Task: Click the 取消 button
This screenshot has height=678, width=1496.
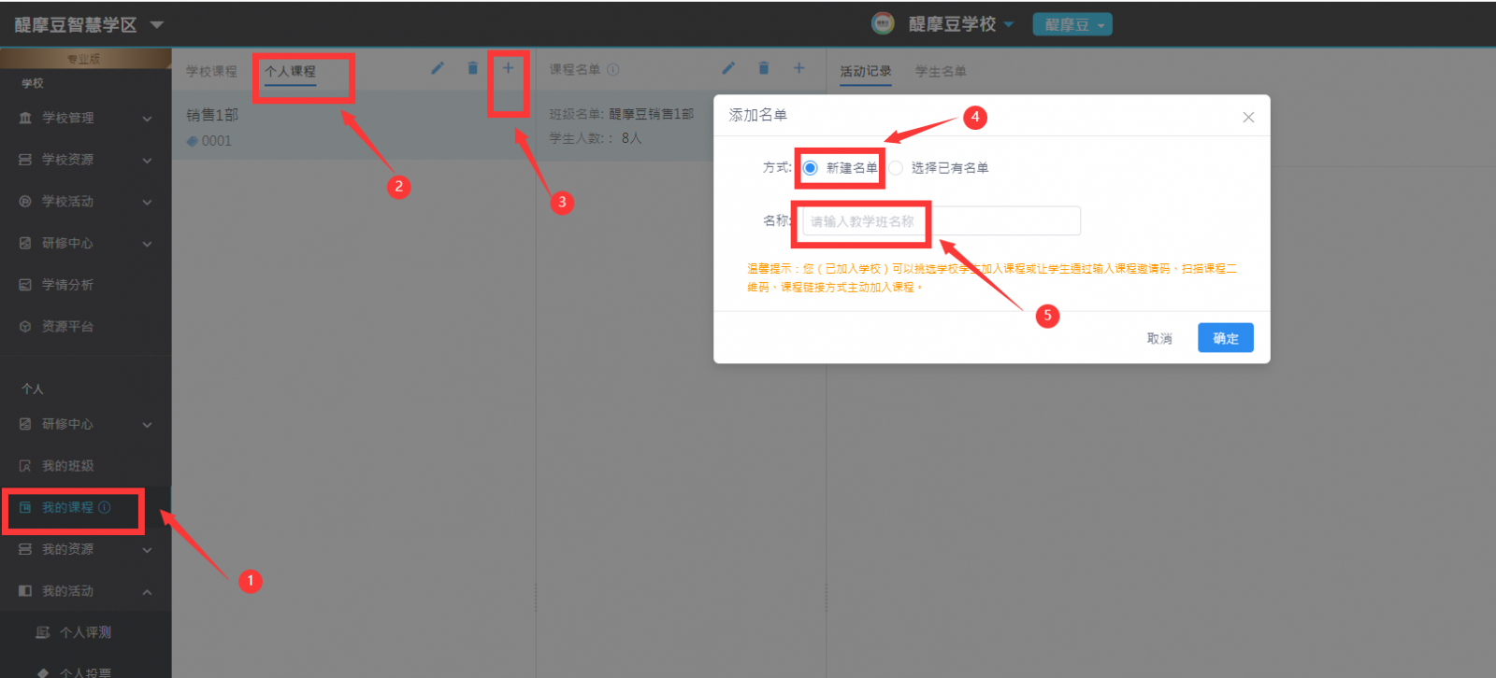Action: (1159, 338)
